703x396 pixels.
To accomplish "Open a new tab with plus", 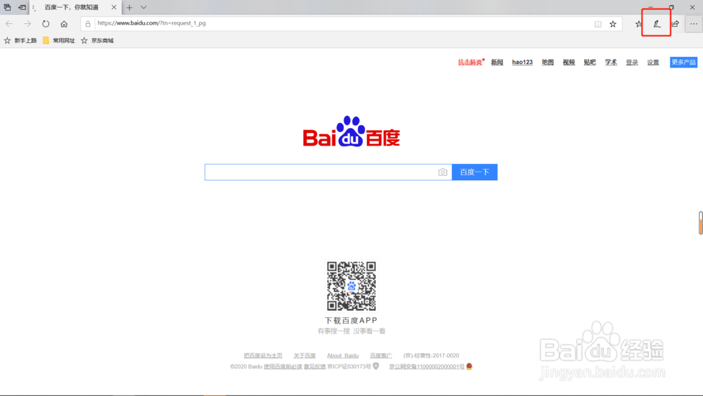I will (x=129, y=7).
